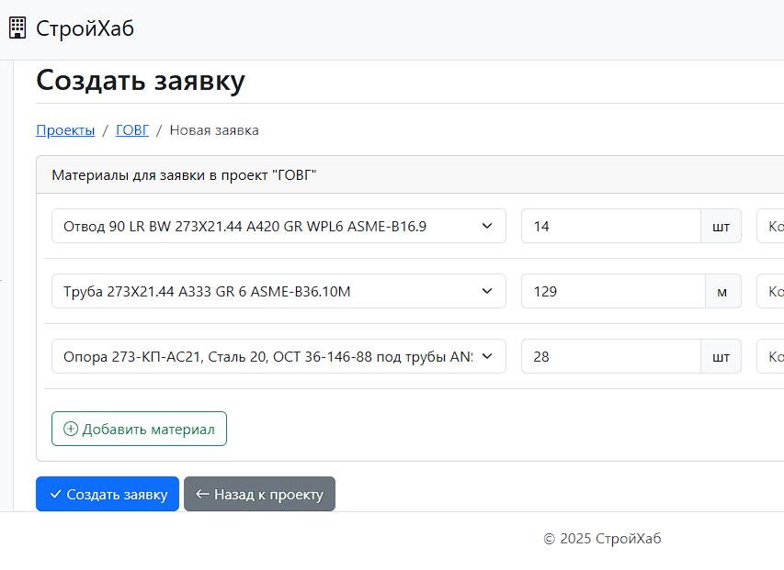Open the Опора 273-КП-АС21 material dropdown
This screenshot has height=570, width=784.
tap(278, 356)
